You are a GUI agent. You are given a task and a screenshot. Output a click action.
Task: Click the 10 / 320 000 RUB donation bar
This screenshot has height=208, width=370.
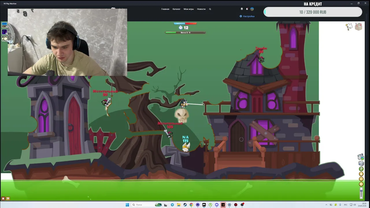coord(313,12)
